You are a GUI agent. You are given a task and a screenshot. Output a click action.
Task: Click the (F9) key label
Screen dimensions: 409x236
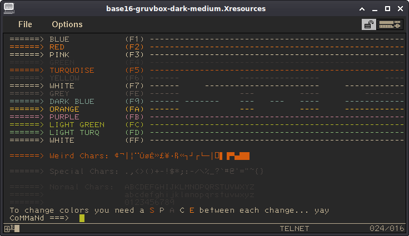(134, 102)
